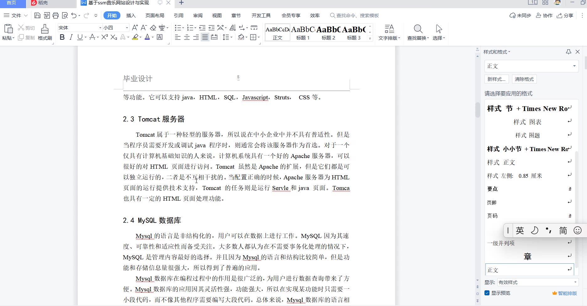Click the Find and Replace magnifier icon
This screenshot has width=587, height=306.
point(418,29)
